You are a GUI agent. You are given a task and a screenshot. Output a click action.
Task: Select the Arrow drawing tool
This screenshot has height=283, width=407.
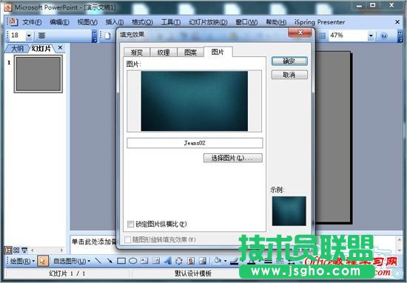point(110,260)
